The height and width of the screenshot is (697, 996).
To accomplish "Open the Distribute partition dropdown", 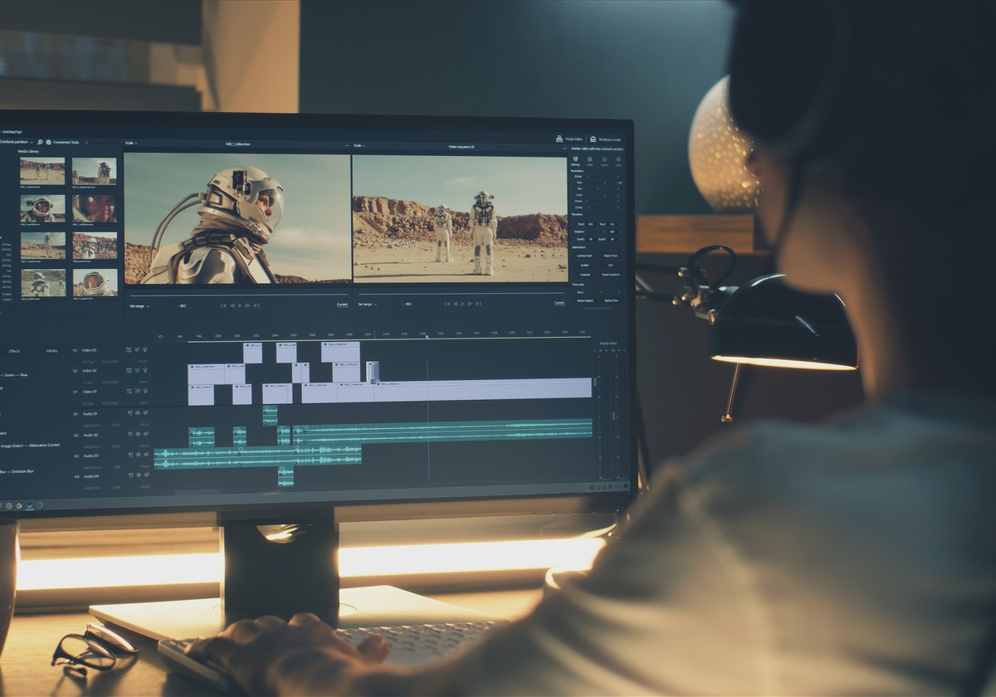I will 15,142.
